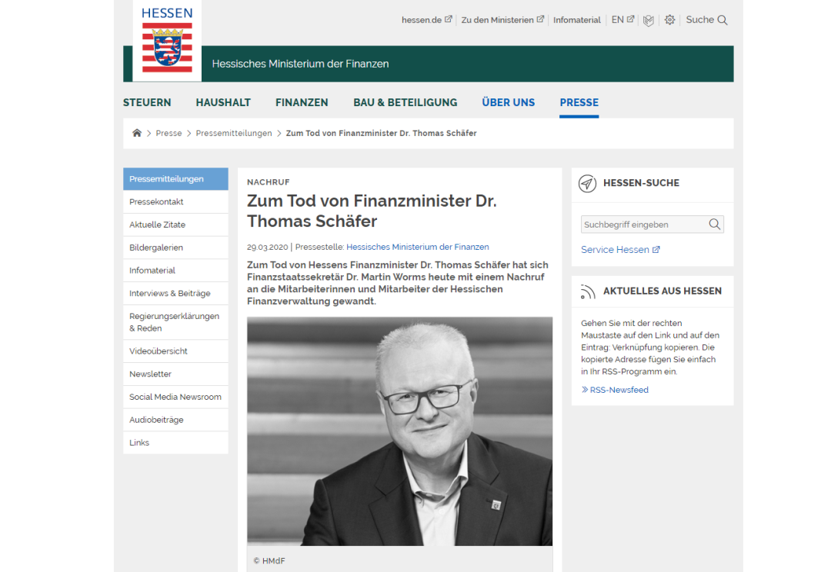
Task: Click the home icon in breadcrumb
Action: (137, 133)
